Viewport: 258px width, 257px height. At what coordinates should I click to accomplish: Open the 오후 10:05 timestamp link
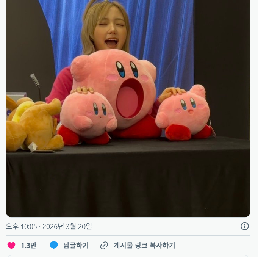pos(21,226)
